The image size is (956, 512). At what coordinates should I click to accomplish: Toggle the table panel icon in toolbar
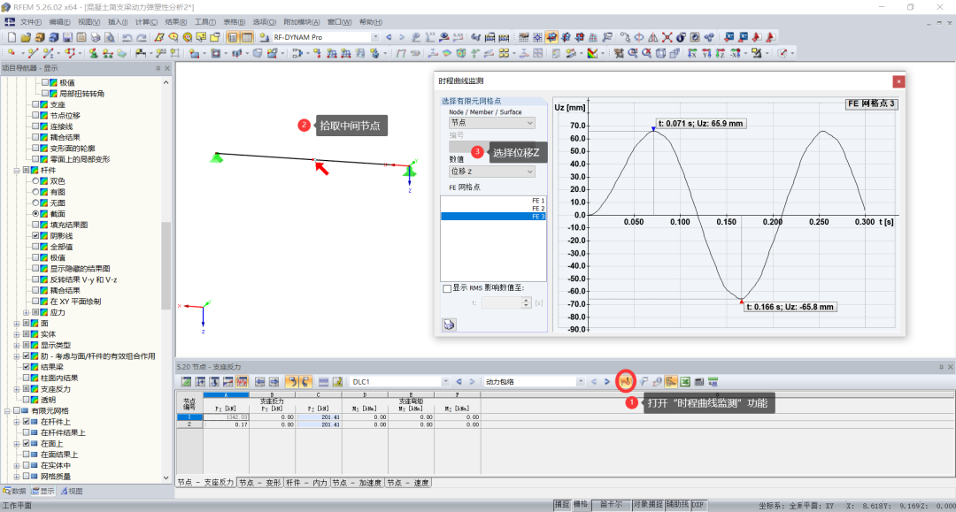246,37
